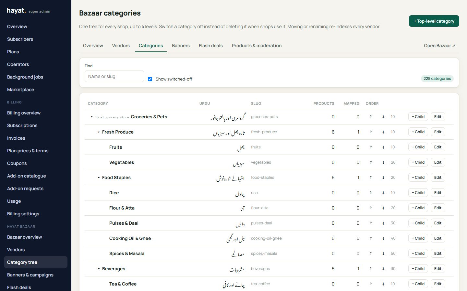Image resolution: width=467 pixels, height=291 pixels.
Task: Click the 225 categories badge
Action: point(437,79)
